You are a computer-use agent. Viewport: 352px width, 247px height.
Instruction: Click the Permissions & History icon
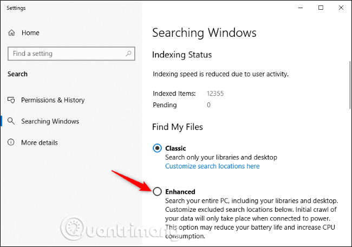11,100
